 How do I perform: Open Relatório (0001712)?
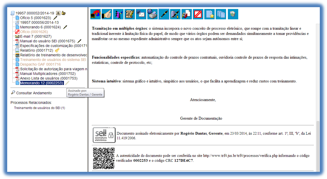(x=36, y=50)
